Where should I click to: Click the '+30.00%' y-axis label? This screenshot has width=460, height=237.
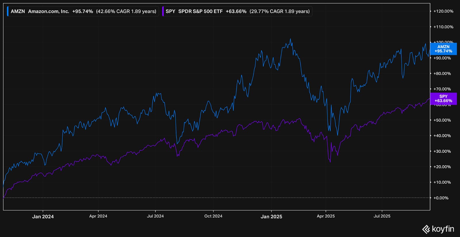[x=442, y=151]
